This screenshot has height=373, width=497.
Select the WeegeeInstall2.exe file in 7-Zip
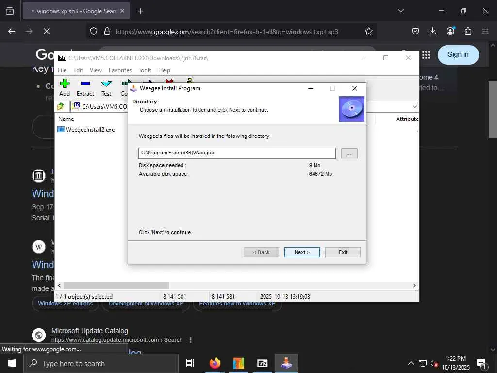point(86,129)
